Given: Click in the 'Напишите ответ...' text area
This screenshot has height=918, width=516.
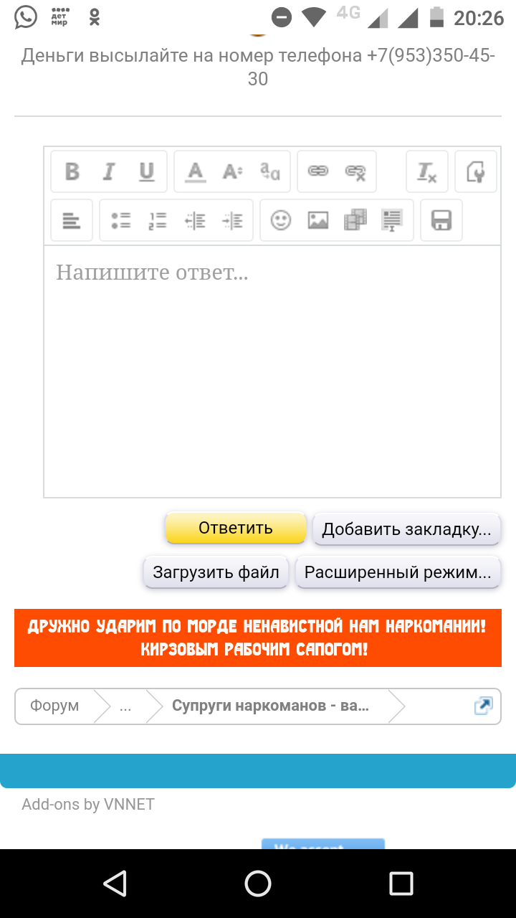Looking at the screenshot, I should point(272,373).
